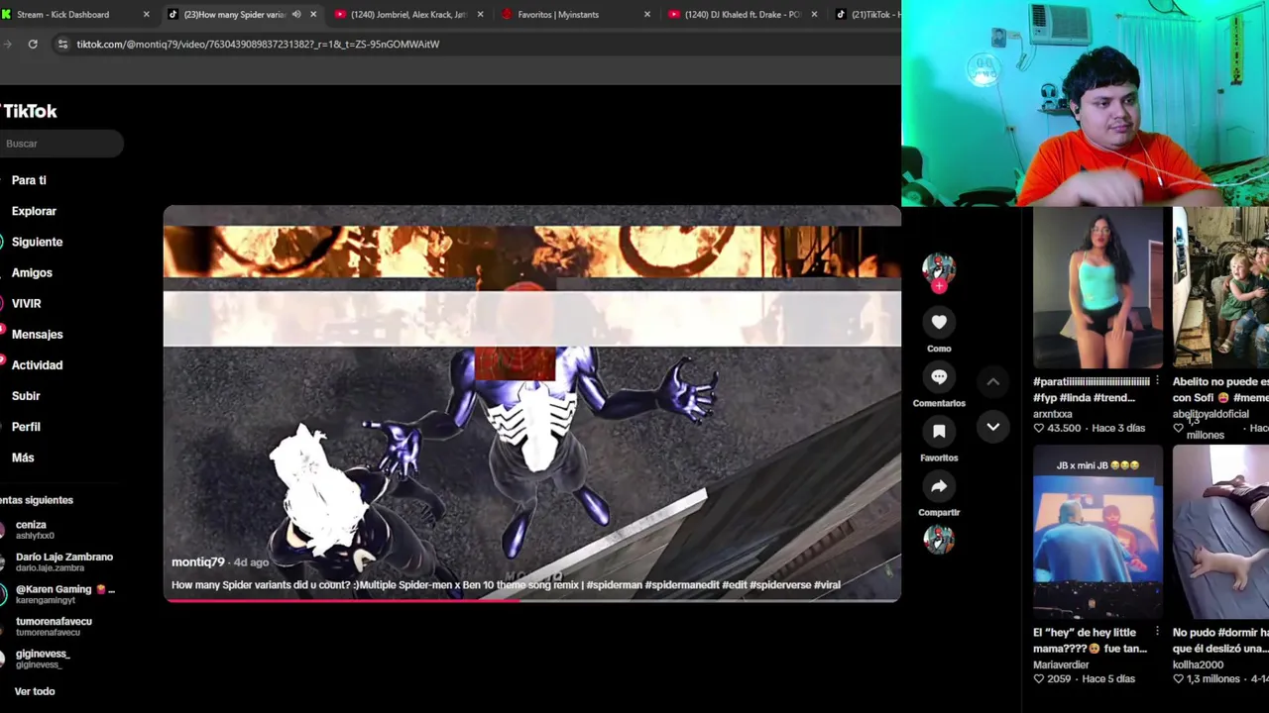Open Mensajes in sidebar
This screenshot has width=1269, height=713.
pyautogui.click(x=37, y=334)
